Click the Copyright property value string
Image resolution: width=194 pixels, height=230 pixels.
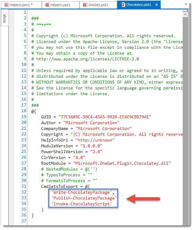tap(127, 134)
